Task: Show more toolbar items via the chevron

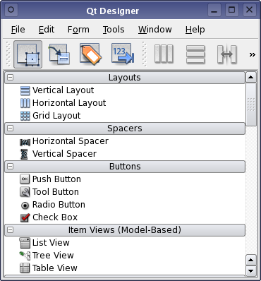Action: pyautogui.click(x=253, y=54)
